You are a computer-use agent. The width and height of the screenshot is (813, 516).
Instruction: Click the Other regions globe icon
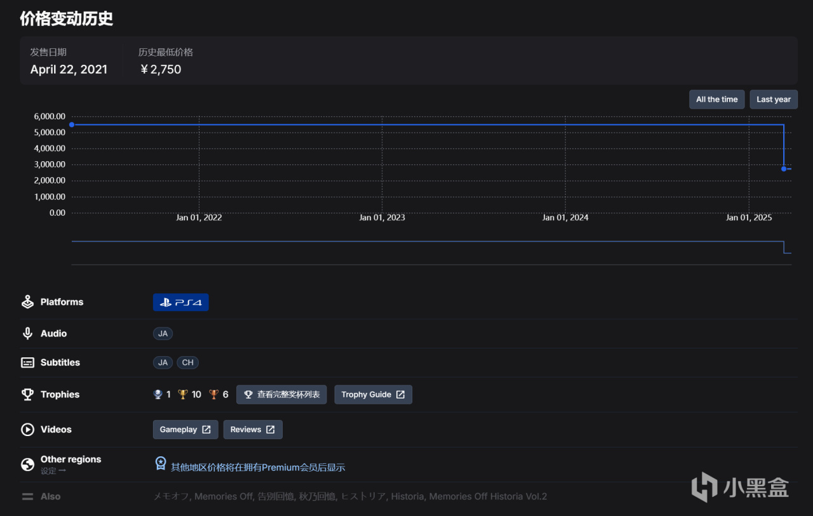pyautogui.click(x=27, y=465)
